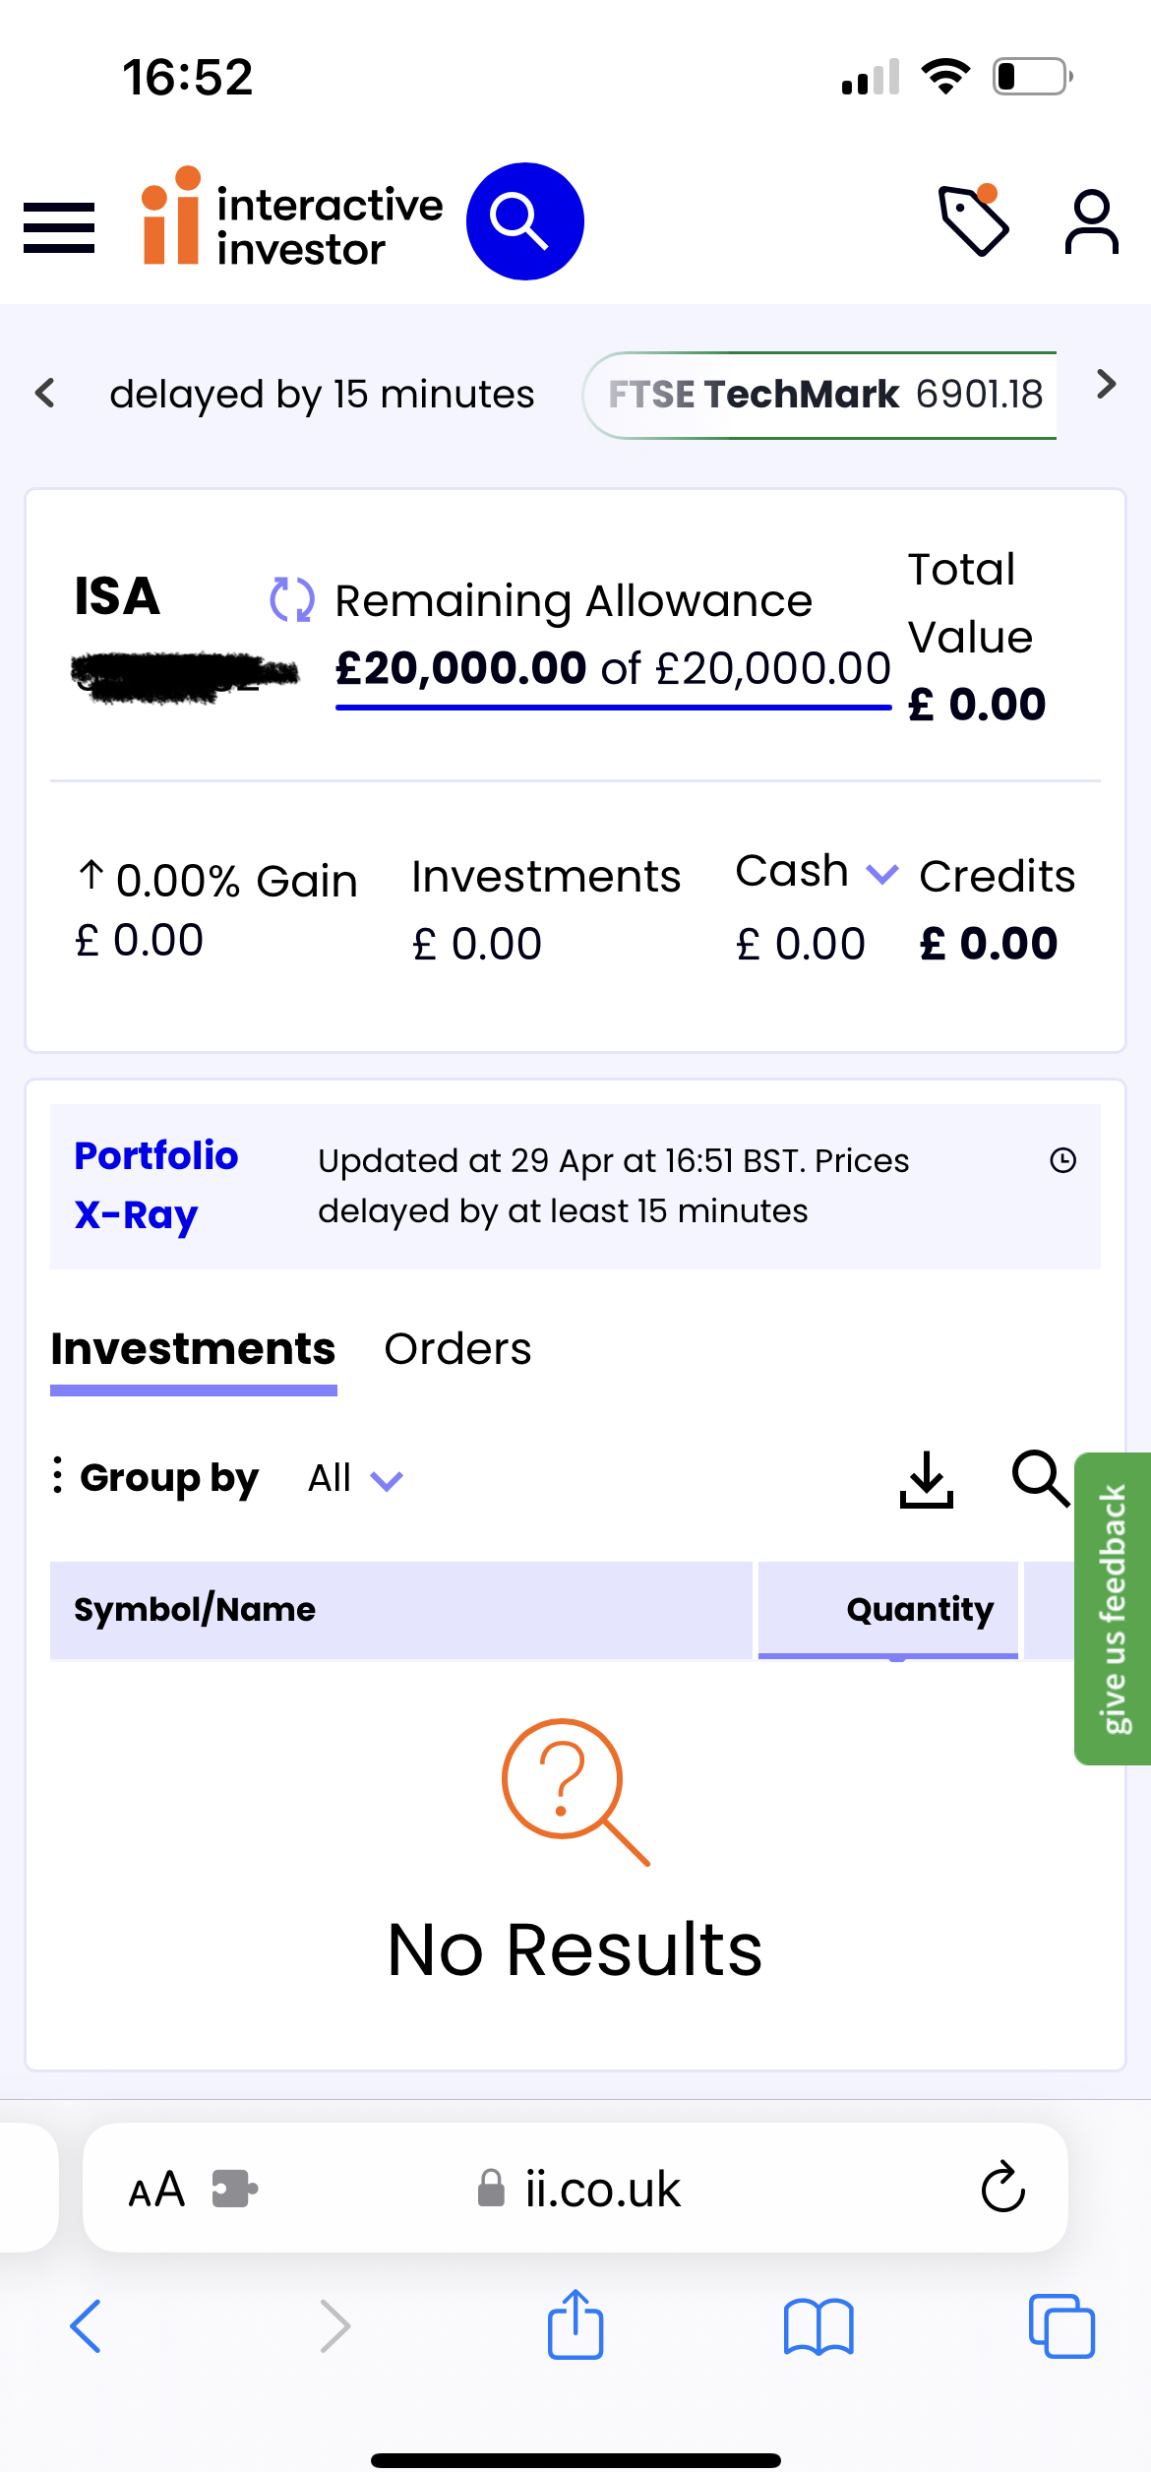The height and width of the screenshot is (2472, 1151).
Task: Search within the investments table
Action: coord(1040,1477)
